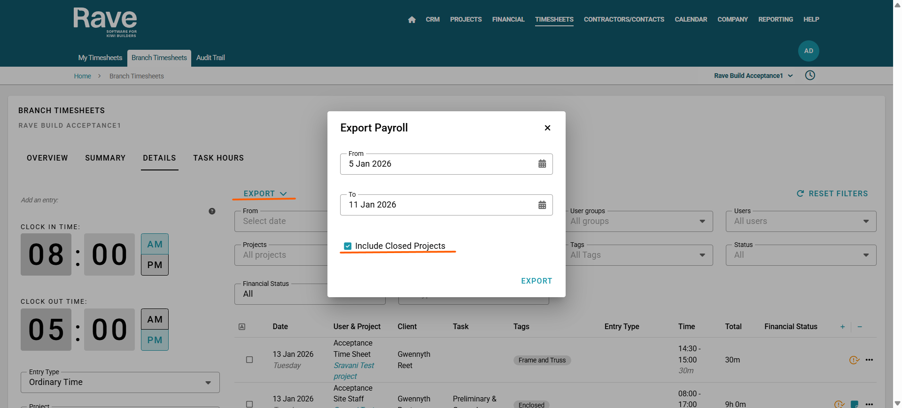Close the Export Payroll dialog

tap(547, 128)
